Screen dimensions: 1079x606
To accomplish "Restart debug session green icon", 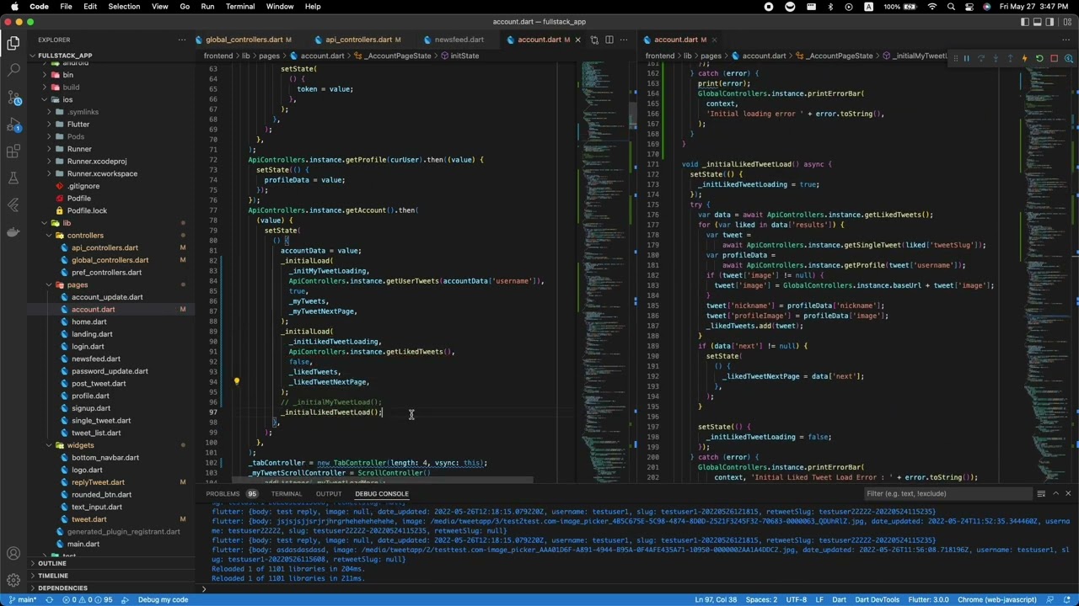I will point(1039,59).
